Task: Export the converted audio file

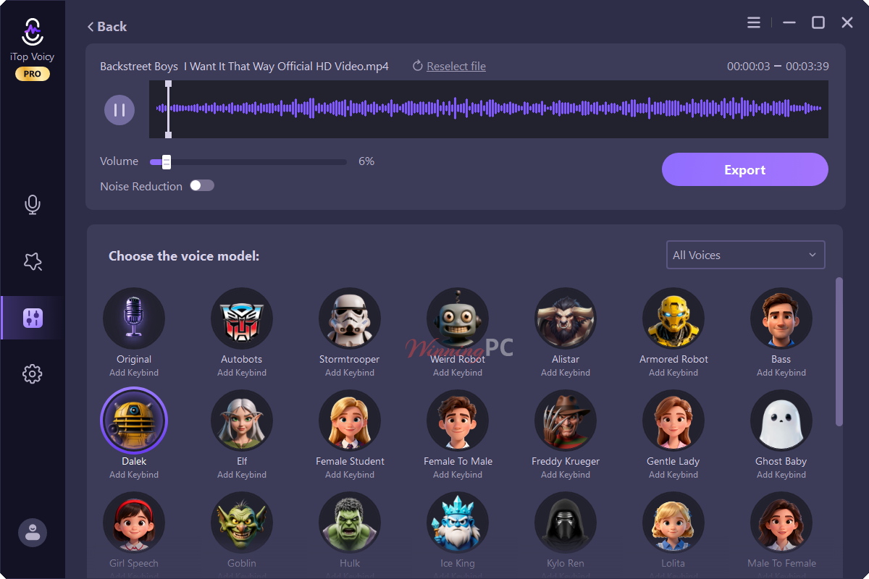Action: (745, 170)
